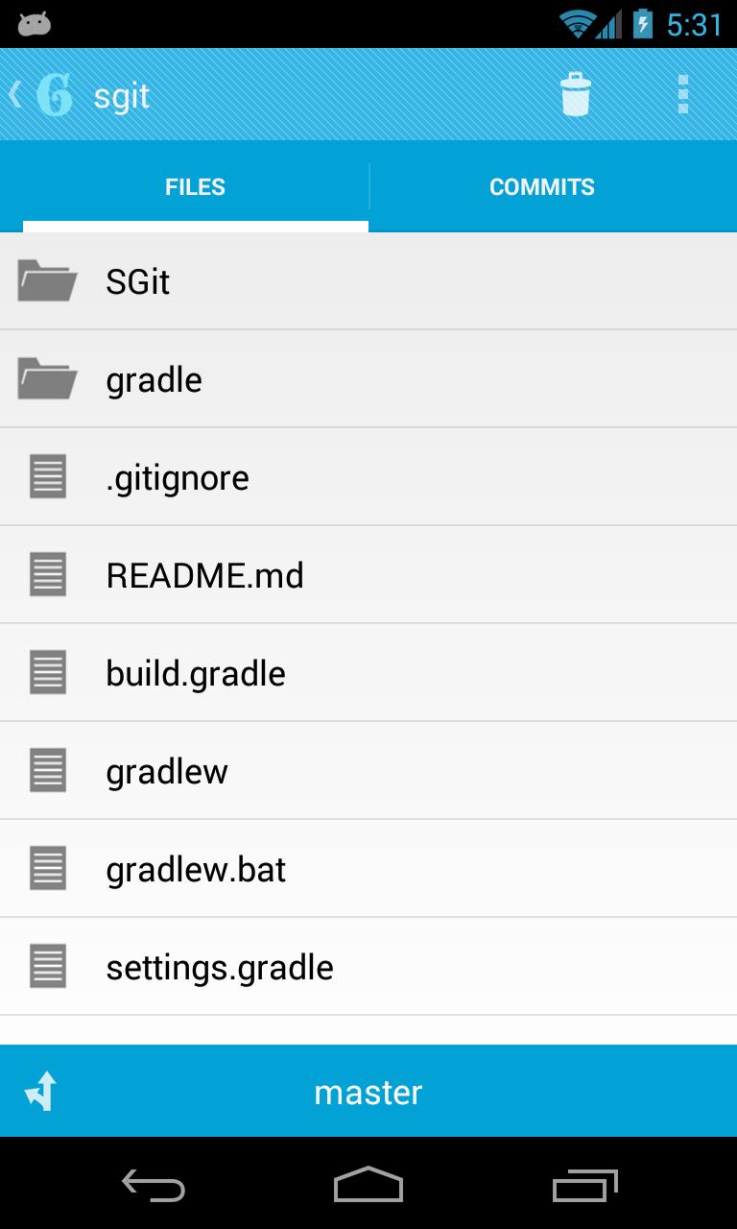This screenshot has height=1229, width=737.
Task: Switch to the Commits tab
Action: click(542, 187)
